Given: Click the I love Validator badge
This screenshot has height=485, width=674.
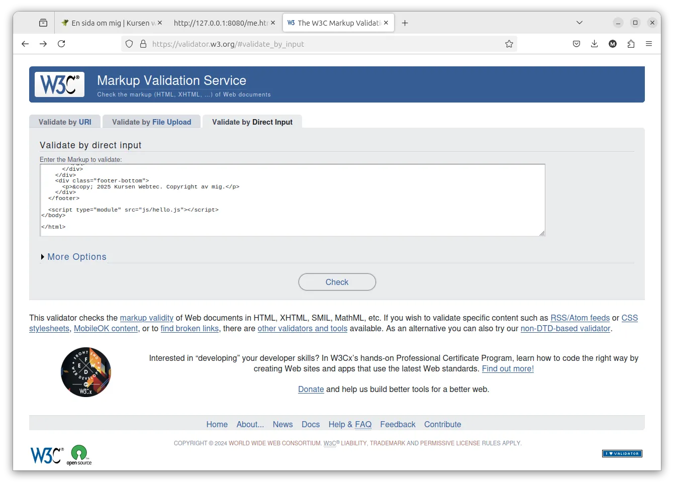Looking at the screenshot, I should [x=622, y=453].
